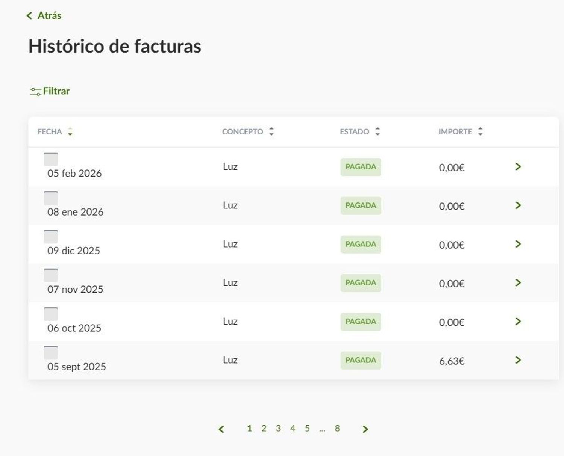The height and width of the screenshot is (456, 564).
Task: Jump to page 8 of invoices
Action: (x=337, y=429)
